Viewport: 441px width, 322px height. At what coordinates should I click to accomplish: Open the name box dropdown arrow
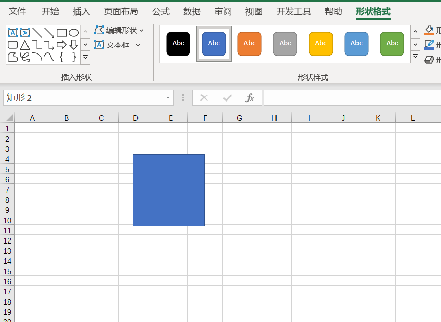(x=168, y=98)
